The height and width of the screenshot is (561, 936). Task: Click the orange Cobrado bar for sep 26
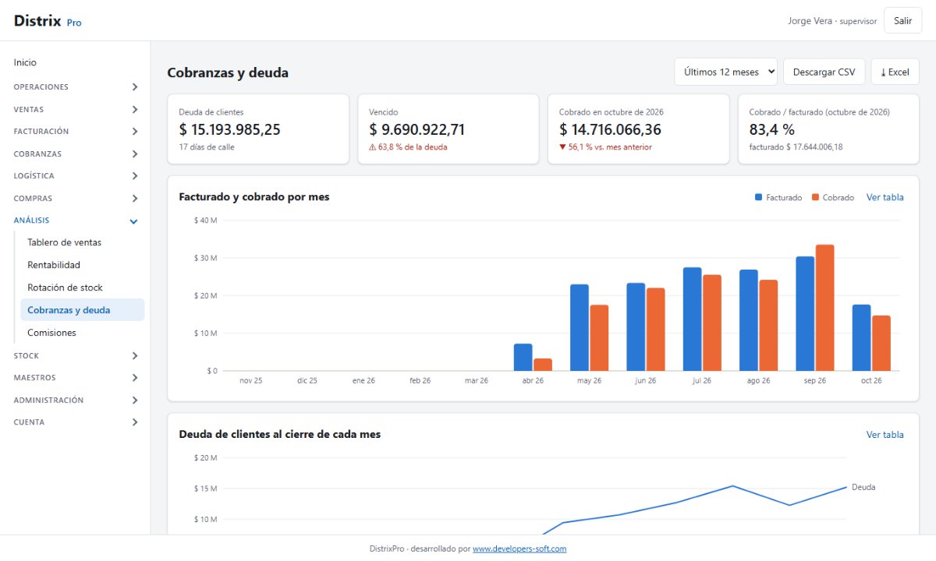pos(824,308)
